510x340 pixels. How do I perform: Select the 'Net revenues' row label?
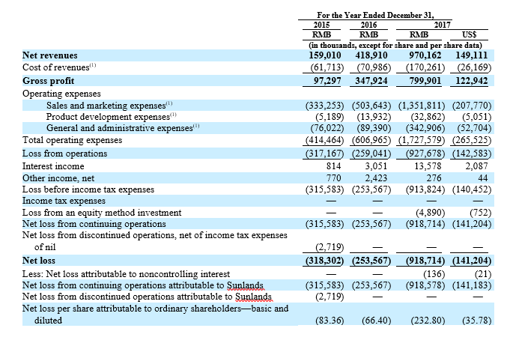point(49,55)
